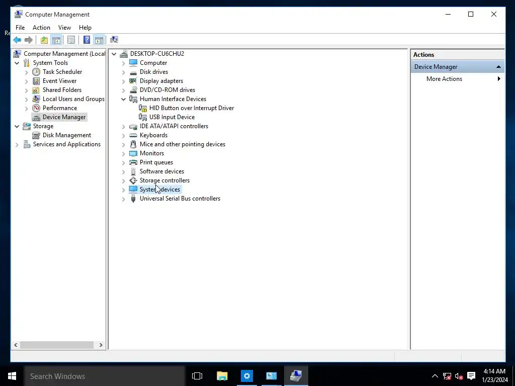The image size is (515, 386).
Task: Select the Computer device category icon
Action: [133, 63]
